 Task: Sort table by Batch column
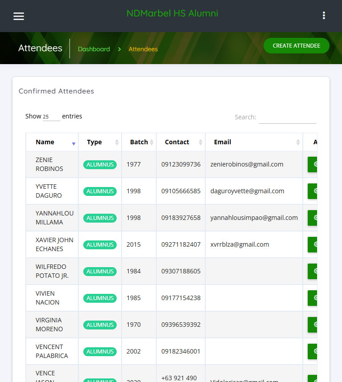[139, 142]
